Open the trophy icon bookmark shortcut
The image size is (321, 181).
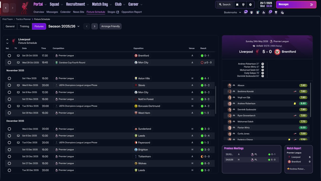[276, 12]
